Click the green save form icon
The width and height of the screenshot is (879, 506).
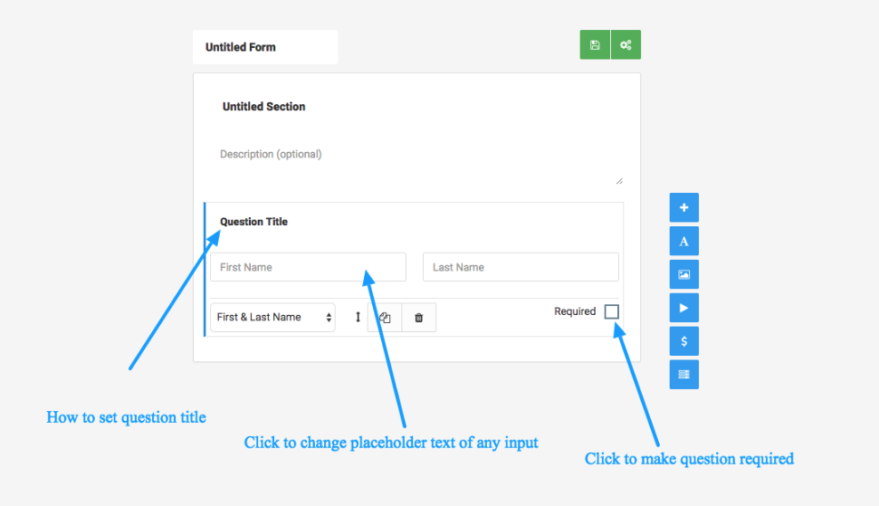click(595, 45)
